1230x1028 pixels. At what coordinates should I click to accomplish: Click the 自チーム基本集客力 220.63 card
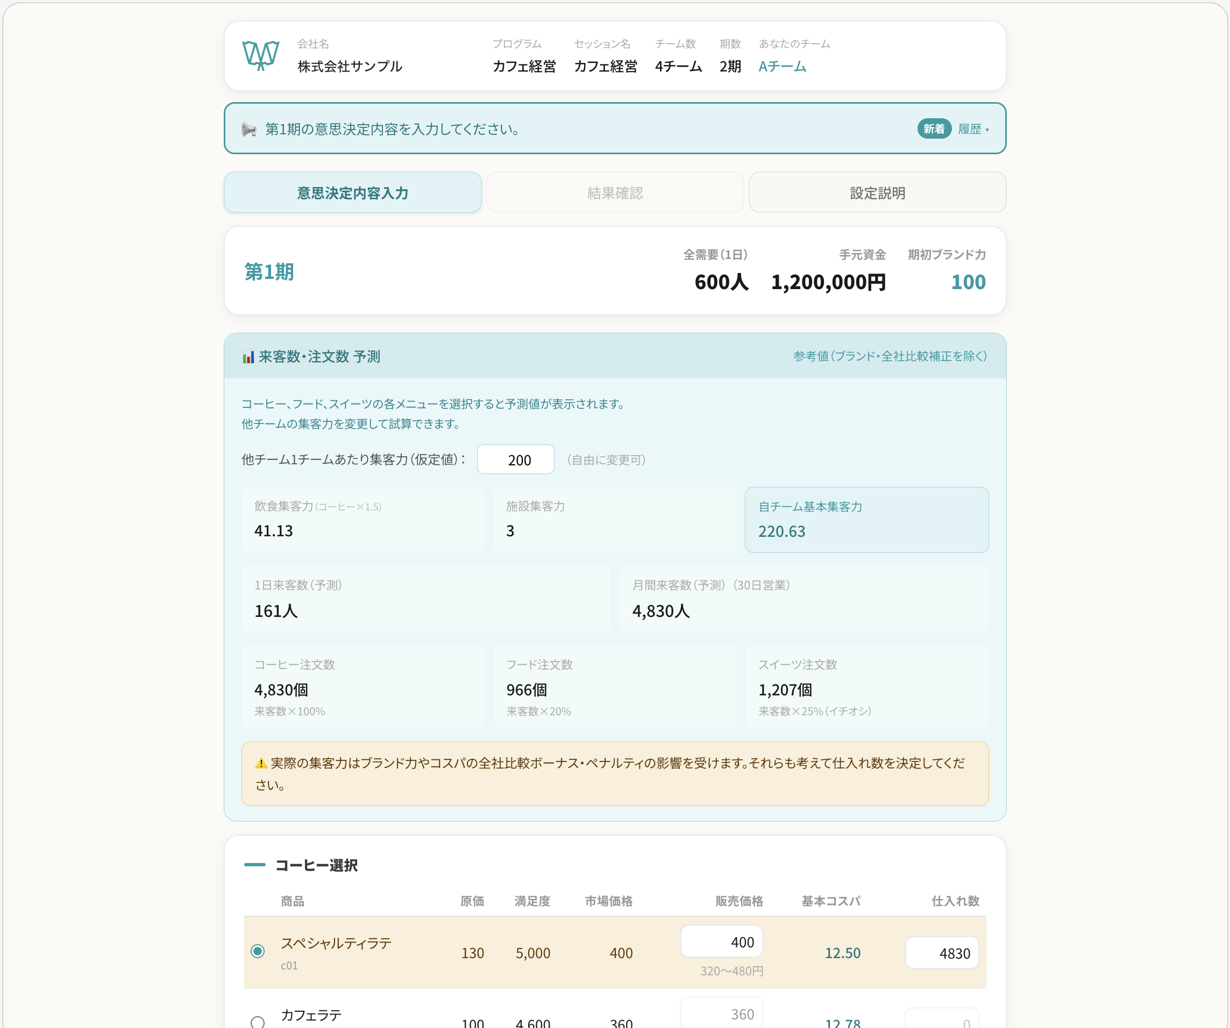coord(867,520)
